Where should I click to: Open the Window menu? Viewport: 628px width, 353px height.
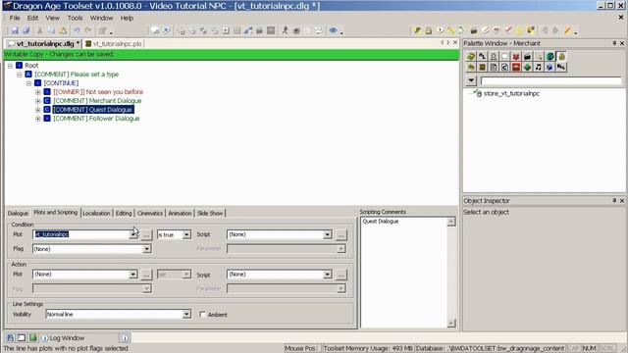point(101,18)
